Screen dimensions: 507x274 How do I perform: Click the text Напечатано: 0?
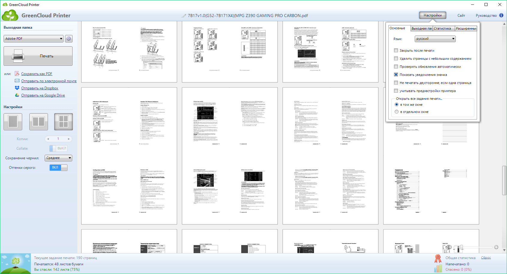(x=457, y=264)
